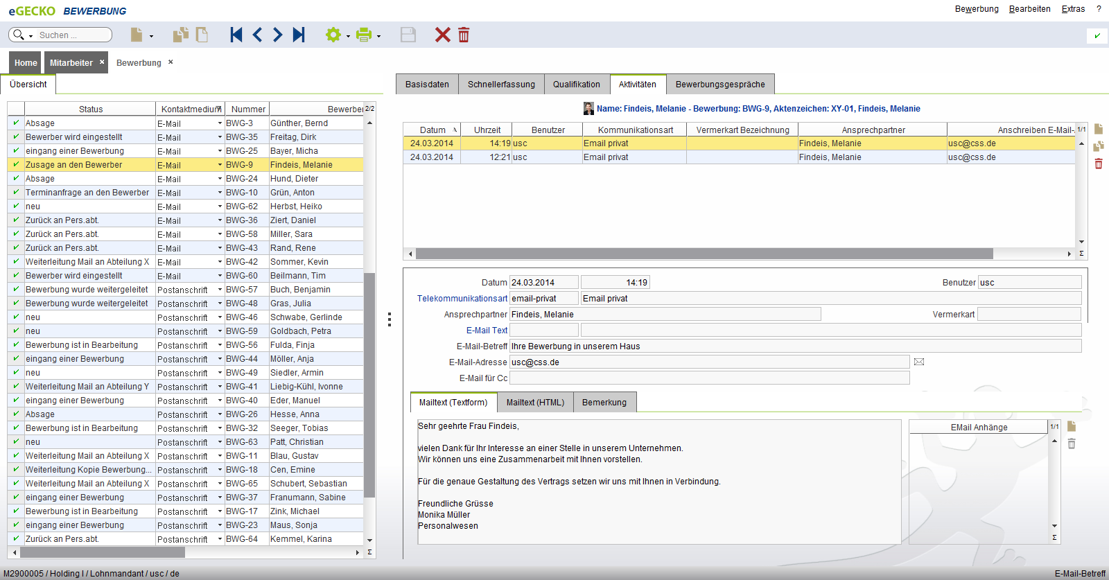Toggle checkmark for Findeis, Melanie row
Viewport: 1109px width, 580px height.
click(16, 164)
